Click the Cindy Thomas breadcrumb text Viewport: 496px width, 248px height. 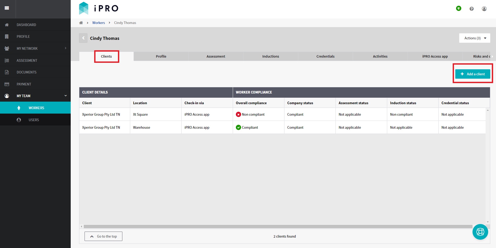[125, 23]
